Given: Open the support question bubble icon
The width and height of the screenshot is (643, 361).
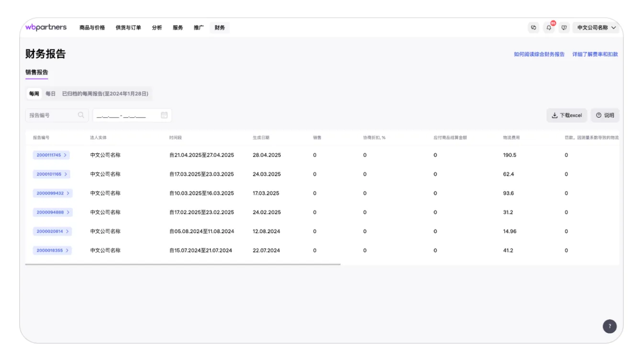Looking at the screenshot, I should (564, 28).
